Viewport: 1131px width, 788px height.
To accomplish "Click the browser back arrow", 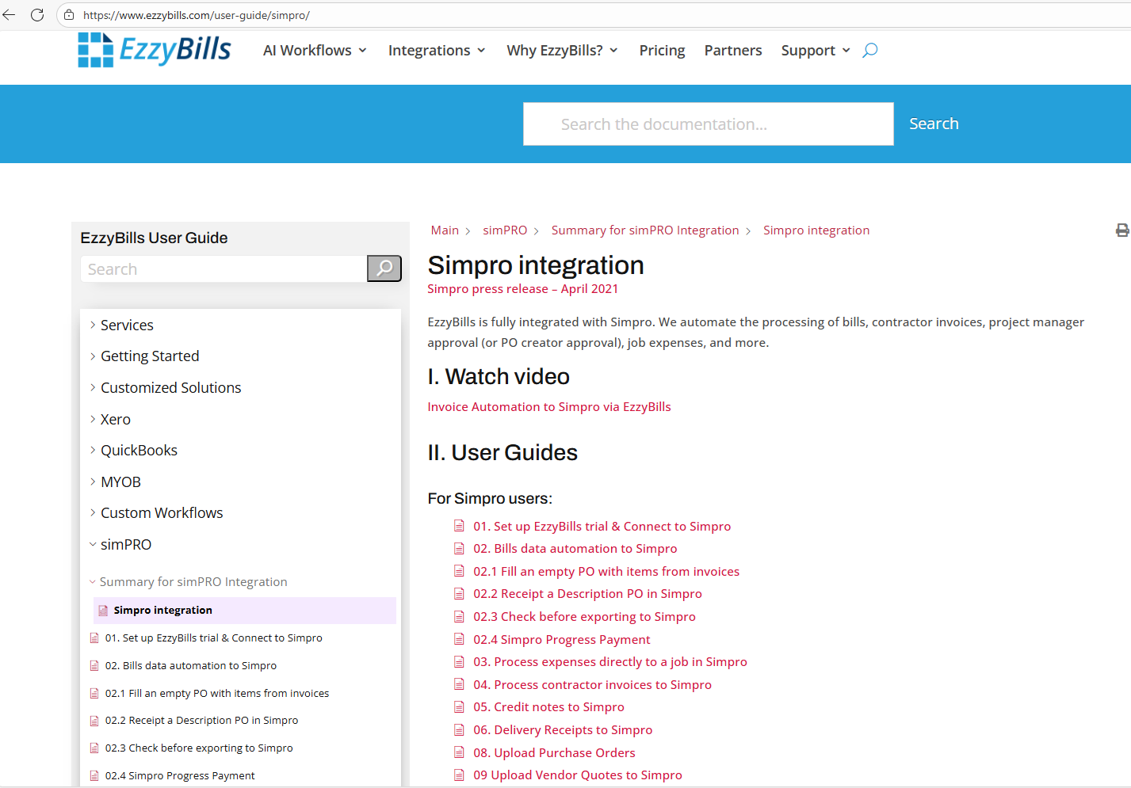I will tap(10, 14).
